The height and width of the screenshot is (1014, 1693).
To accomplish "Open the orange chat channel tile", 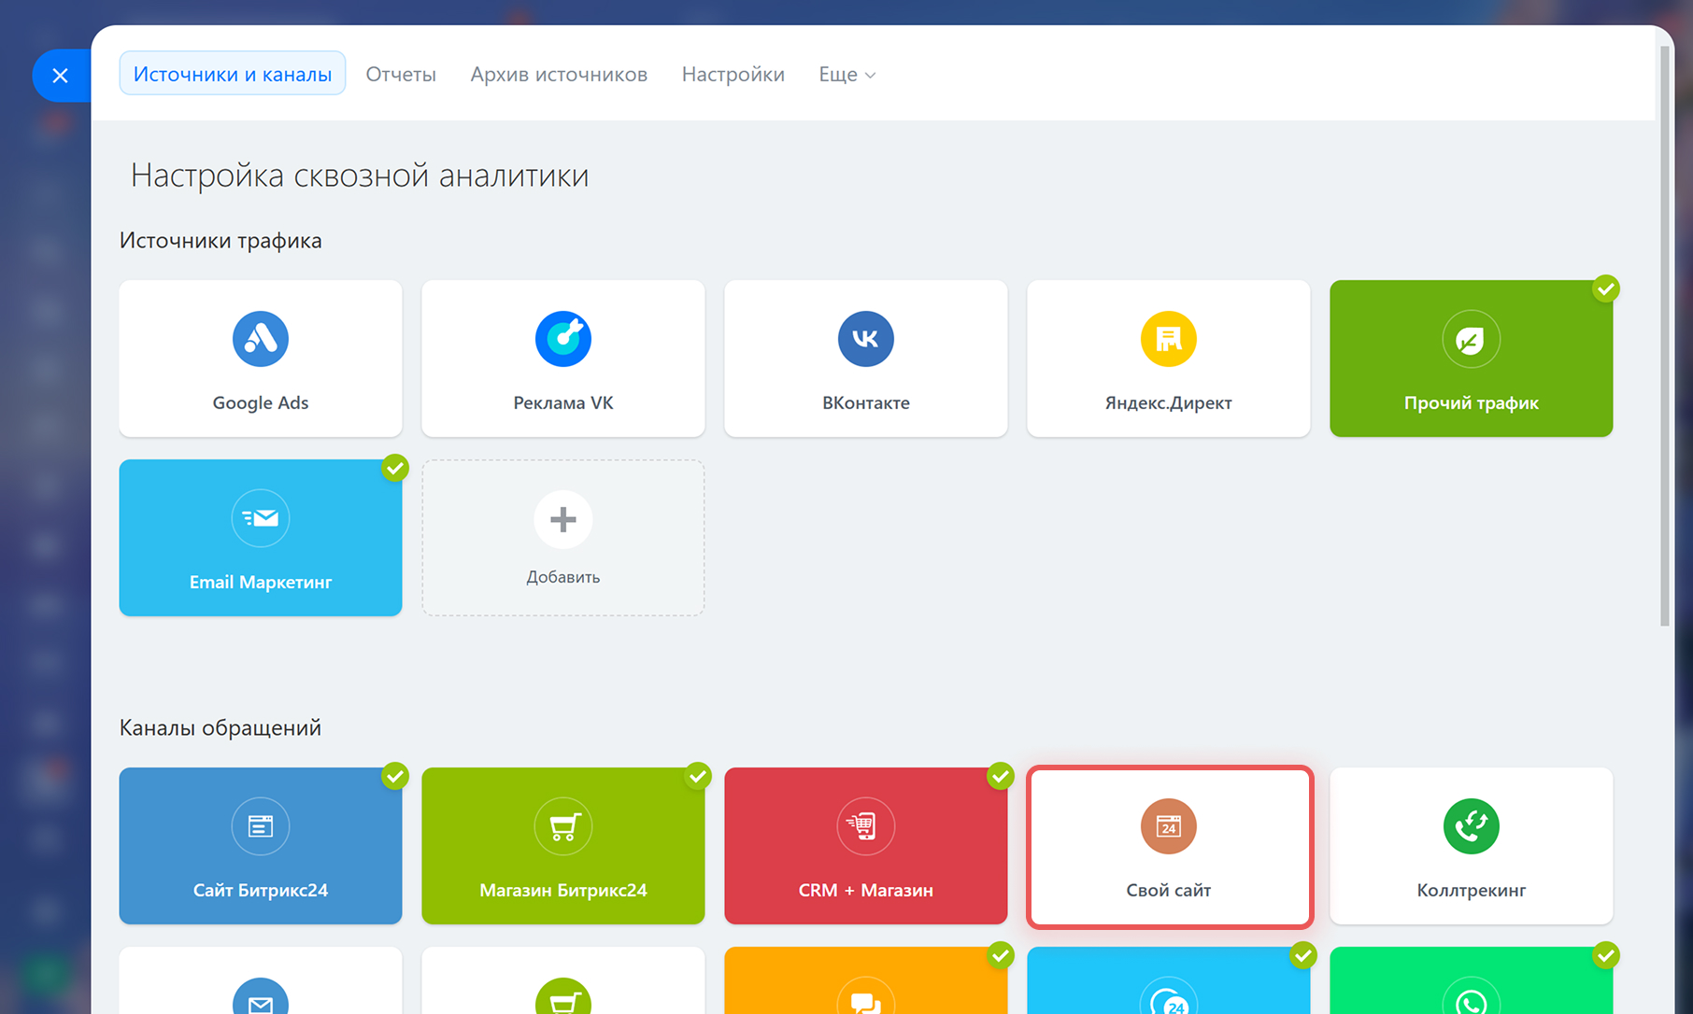I will 866,980.
